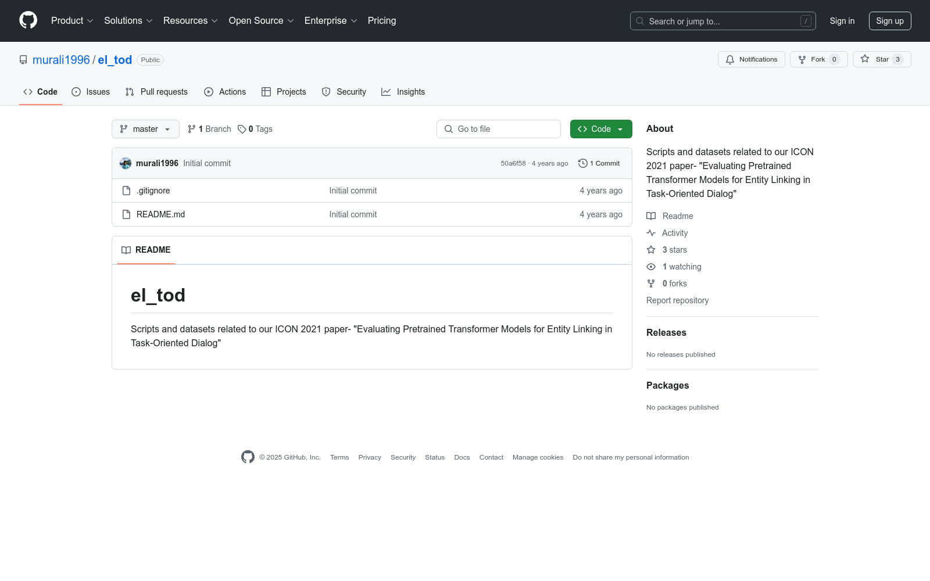Click the Notifications bell button

point(752,59)
